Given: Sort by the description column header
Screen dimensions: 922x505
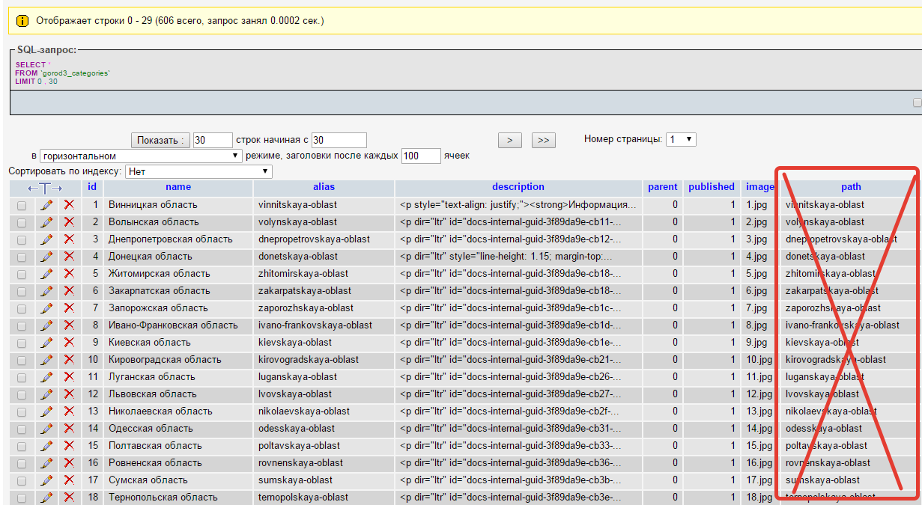Looking at the screenshot, I should click(518, 187).
